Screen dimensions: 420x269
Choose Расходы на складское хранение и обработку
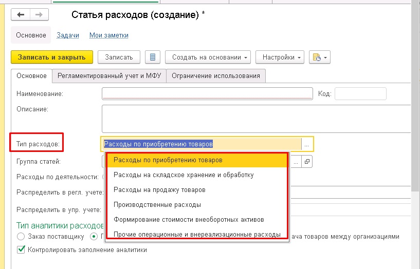pos(197,175)
